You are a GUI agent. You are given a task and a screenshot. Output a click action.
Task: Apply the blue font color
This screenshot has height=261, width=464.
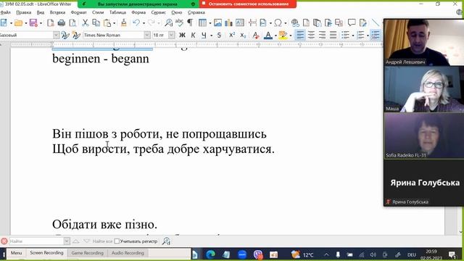pos(268,36)
